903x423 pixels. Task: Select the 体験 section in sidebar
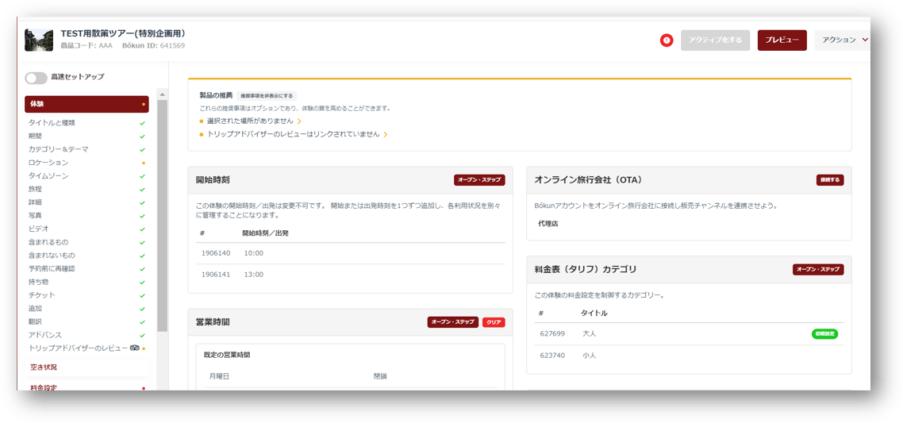[86, 104]
